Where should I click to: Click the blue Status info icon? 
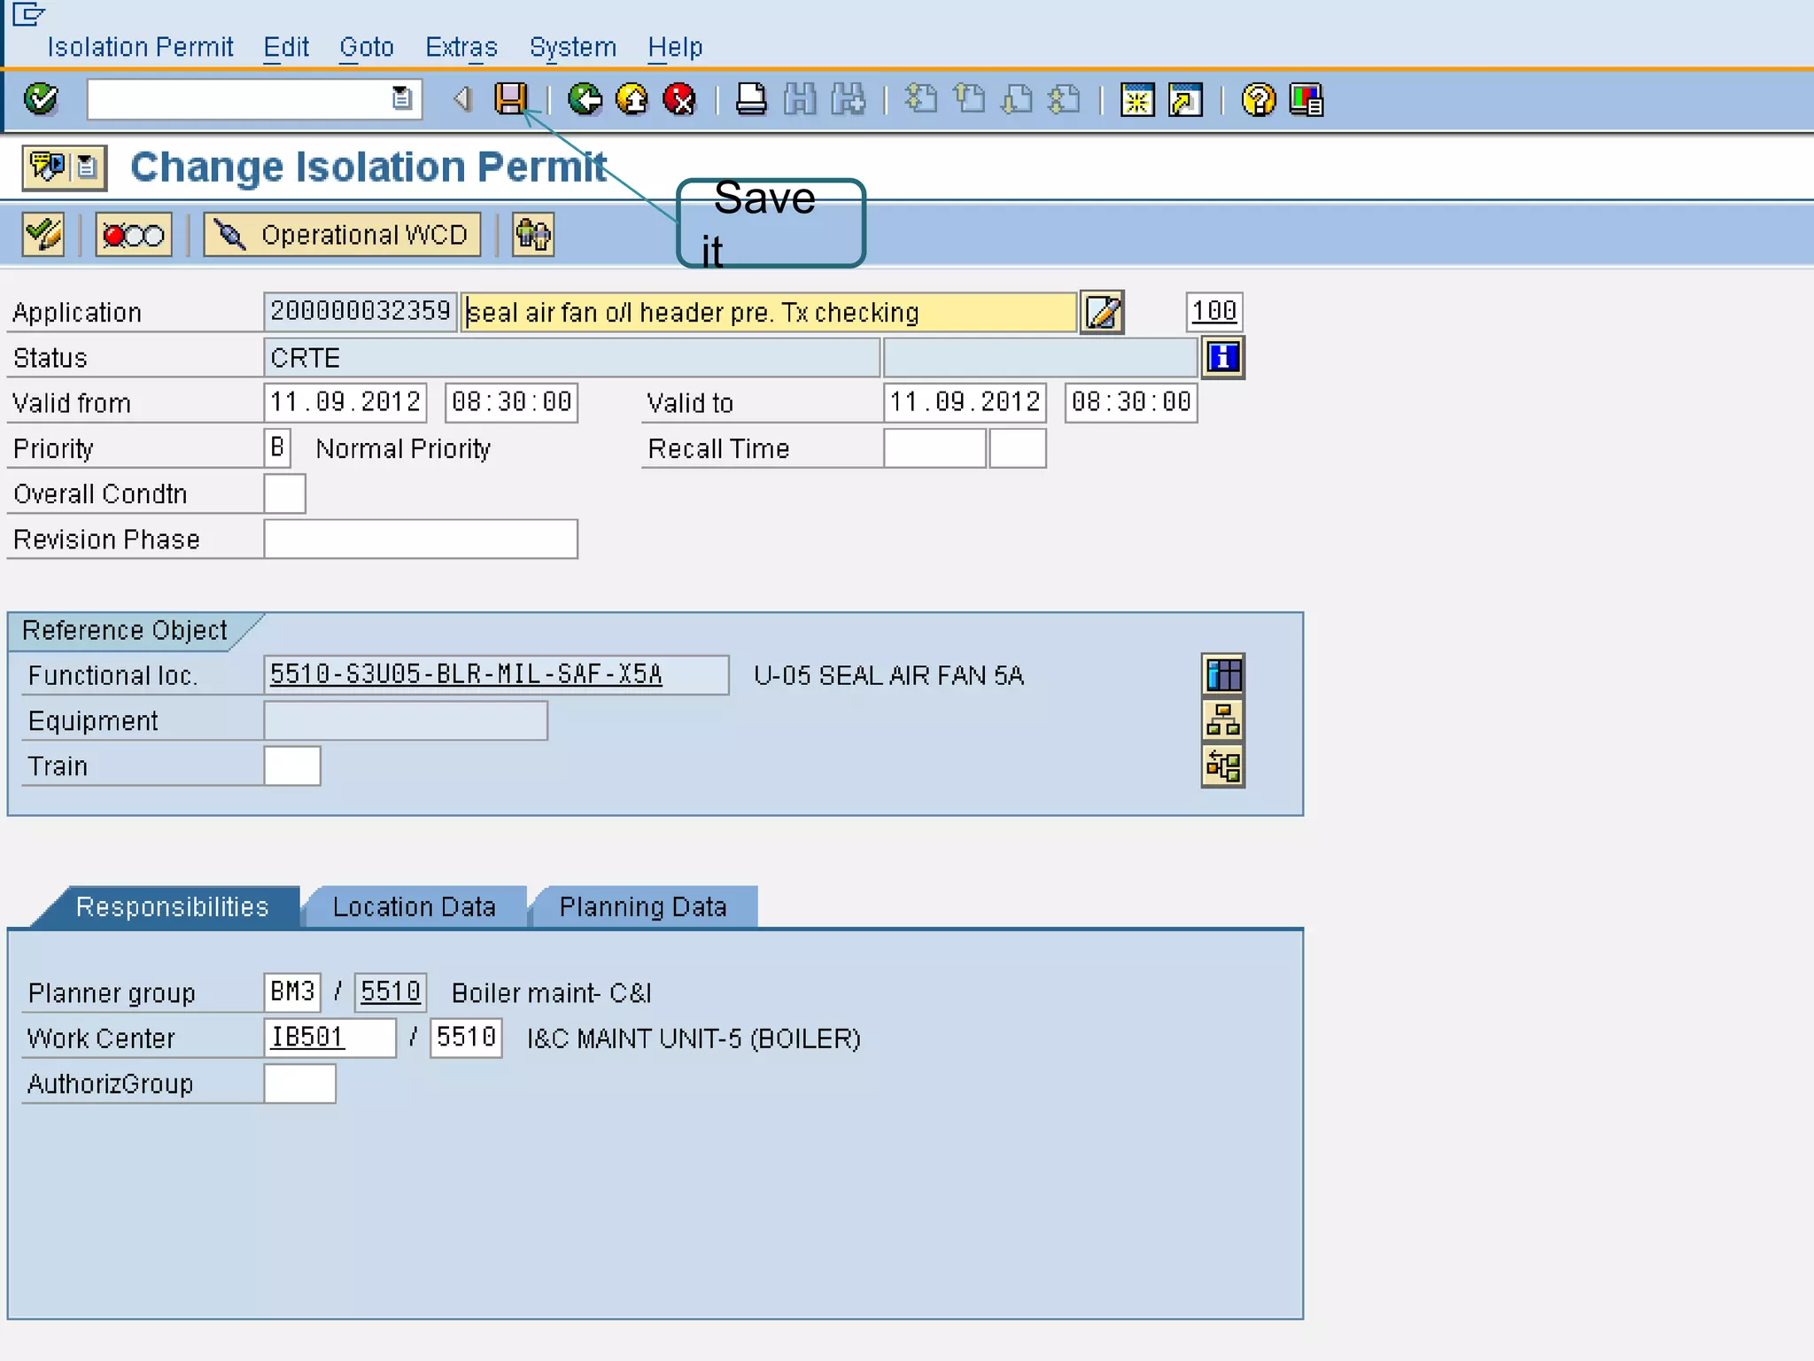coord(1222,358)
